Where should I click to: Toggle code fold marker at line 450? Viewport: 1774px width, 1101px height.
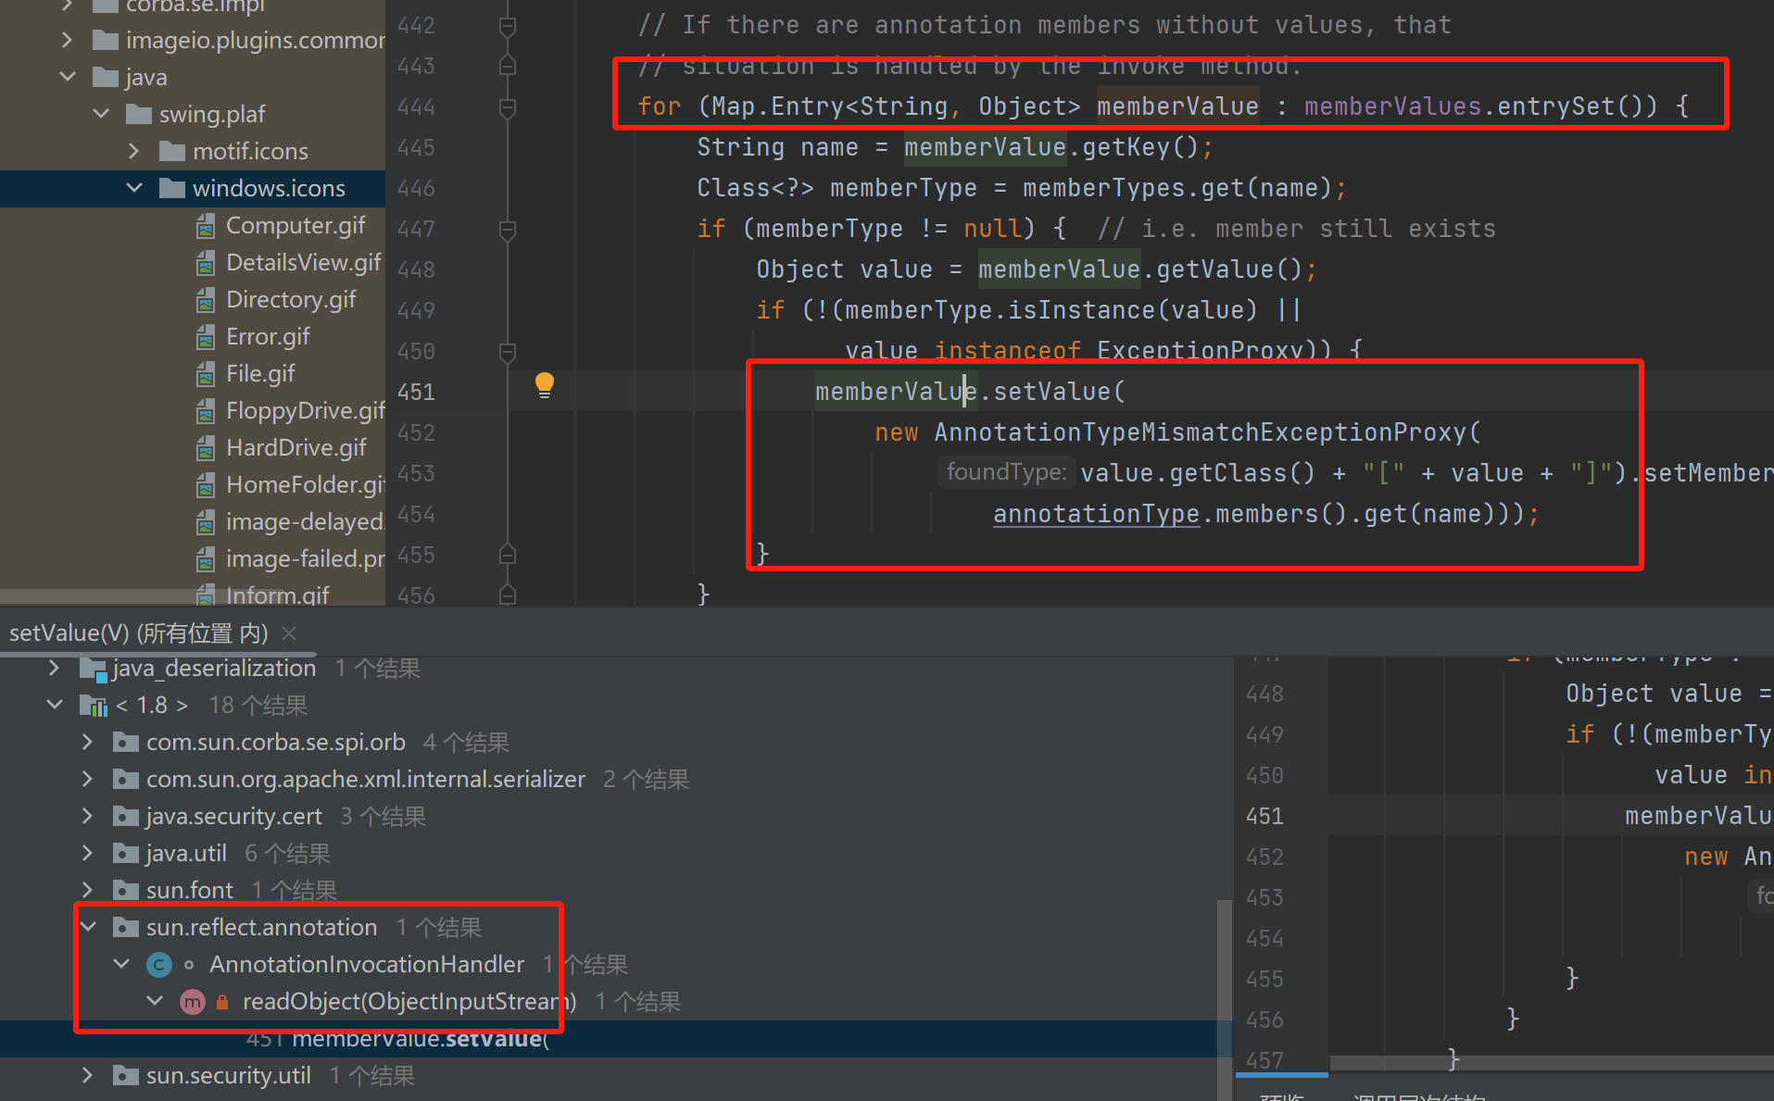pyautogui.click(x=508, y=352)
